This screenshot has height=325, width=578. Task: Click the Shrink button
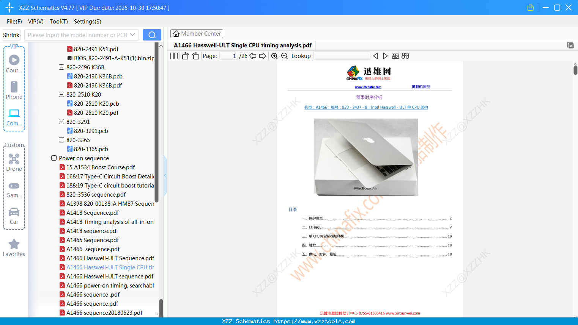11,35
